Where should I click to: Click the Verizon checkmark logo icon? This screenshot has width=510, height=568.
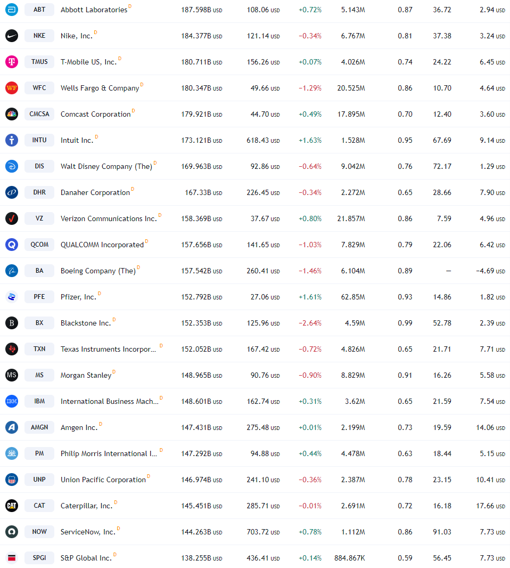(x=12, y=218)
